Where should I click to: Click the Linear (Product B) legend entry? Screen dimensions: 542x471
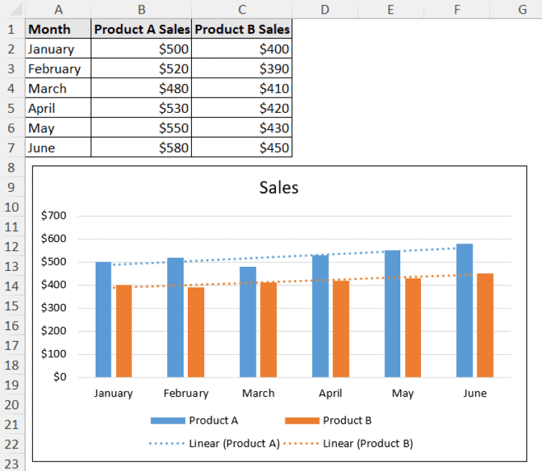coord(368,443)
